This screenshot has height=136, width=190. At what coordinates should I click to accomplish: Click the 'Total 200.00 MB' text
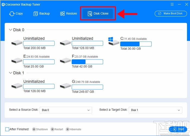[34, 48]
